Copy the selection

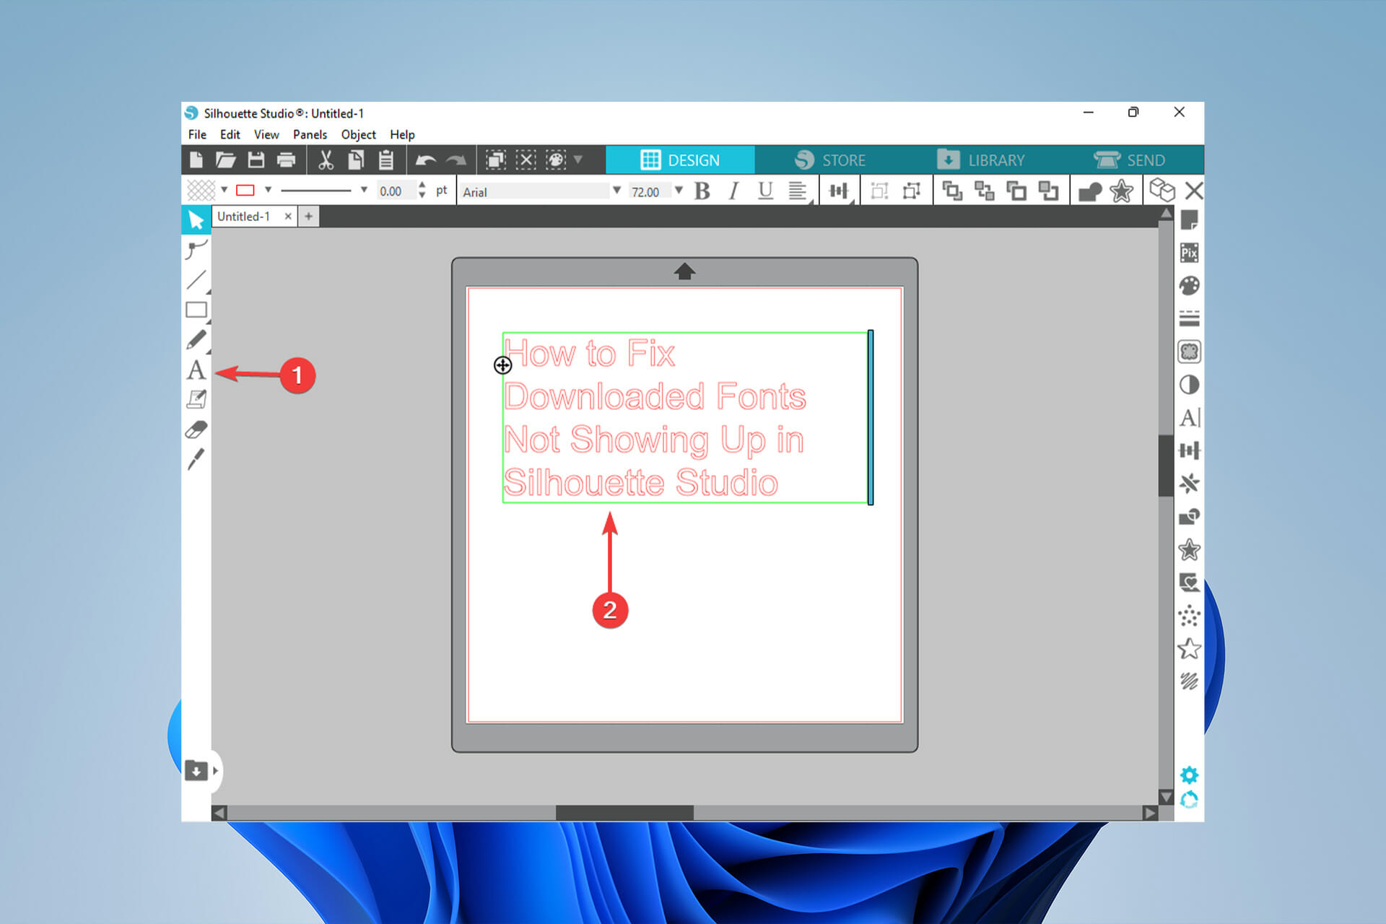pos(356,160)
